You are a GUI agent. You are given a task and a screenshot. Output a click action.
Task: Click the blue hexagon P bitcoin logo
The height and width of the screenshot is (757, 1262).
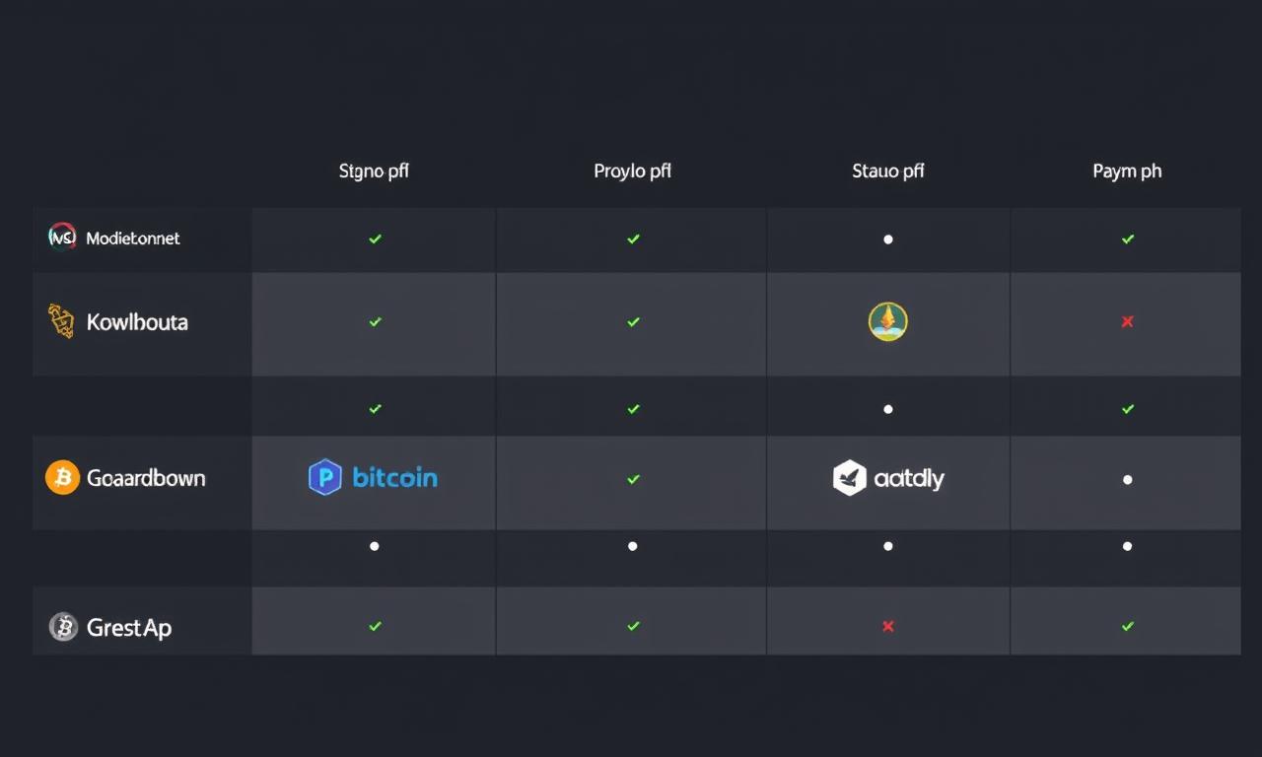[374, 478]
